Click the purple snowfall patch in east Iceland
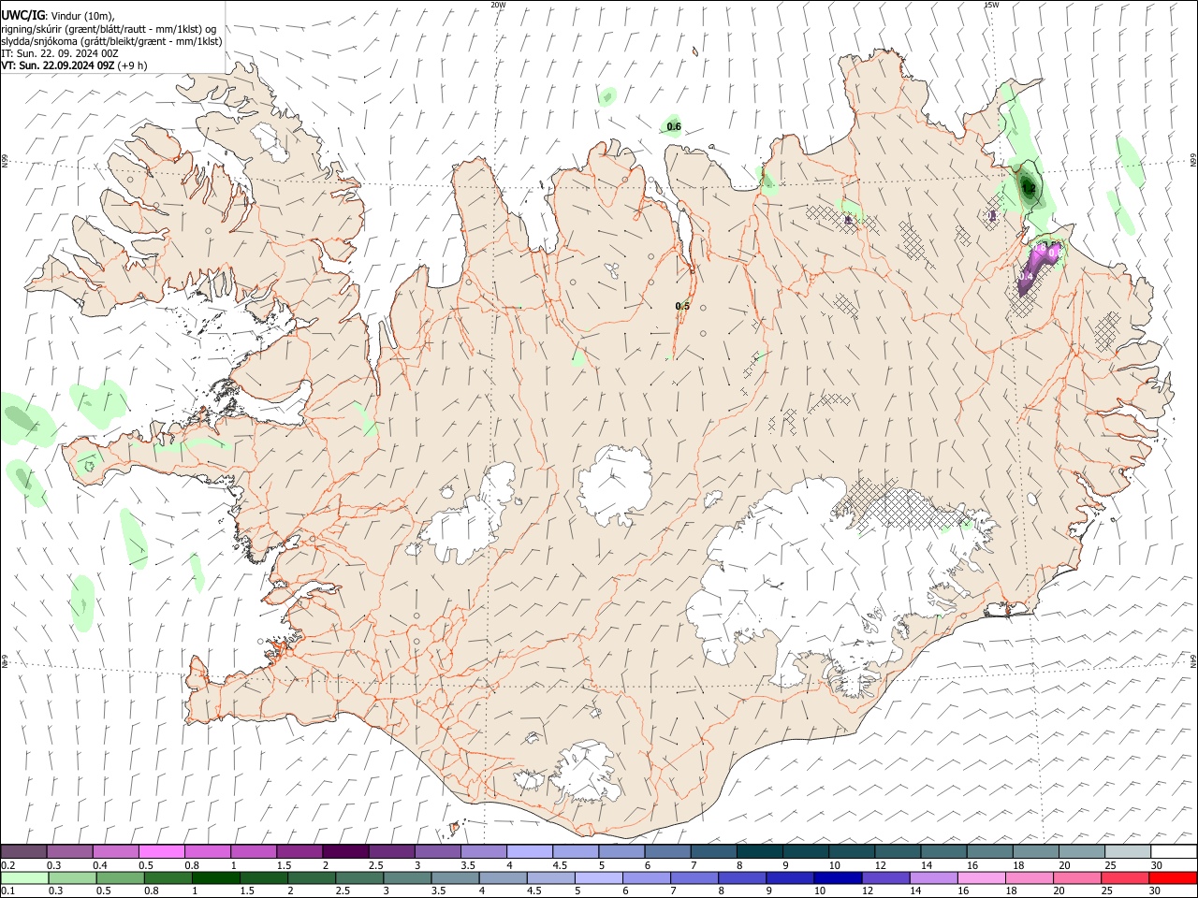Screen dimensions: 1198x898 [x=1037, y=268]
